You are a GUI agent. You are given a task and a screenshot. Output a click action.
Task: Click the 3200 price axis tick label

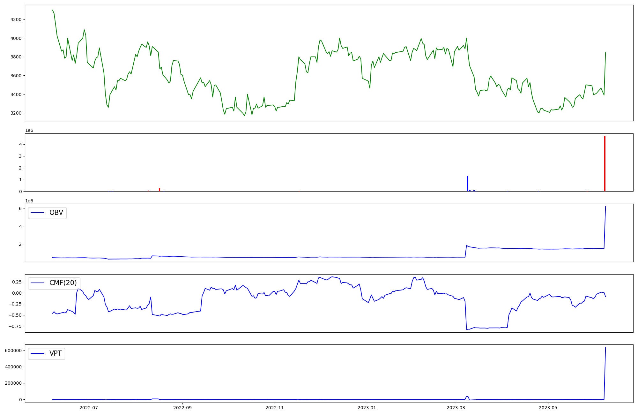click(x=16, y=113)
